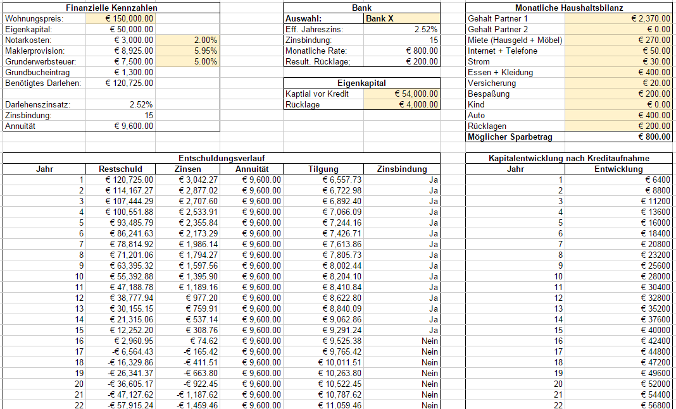Select the Eigenkapital € 50,000.00 cell
The height and width of the screenshot is (409, 676).
[x=120, y=30]
